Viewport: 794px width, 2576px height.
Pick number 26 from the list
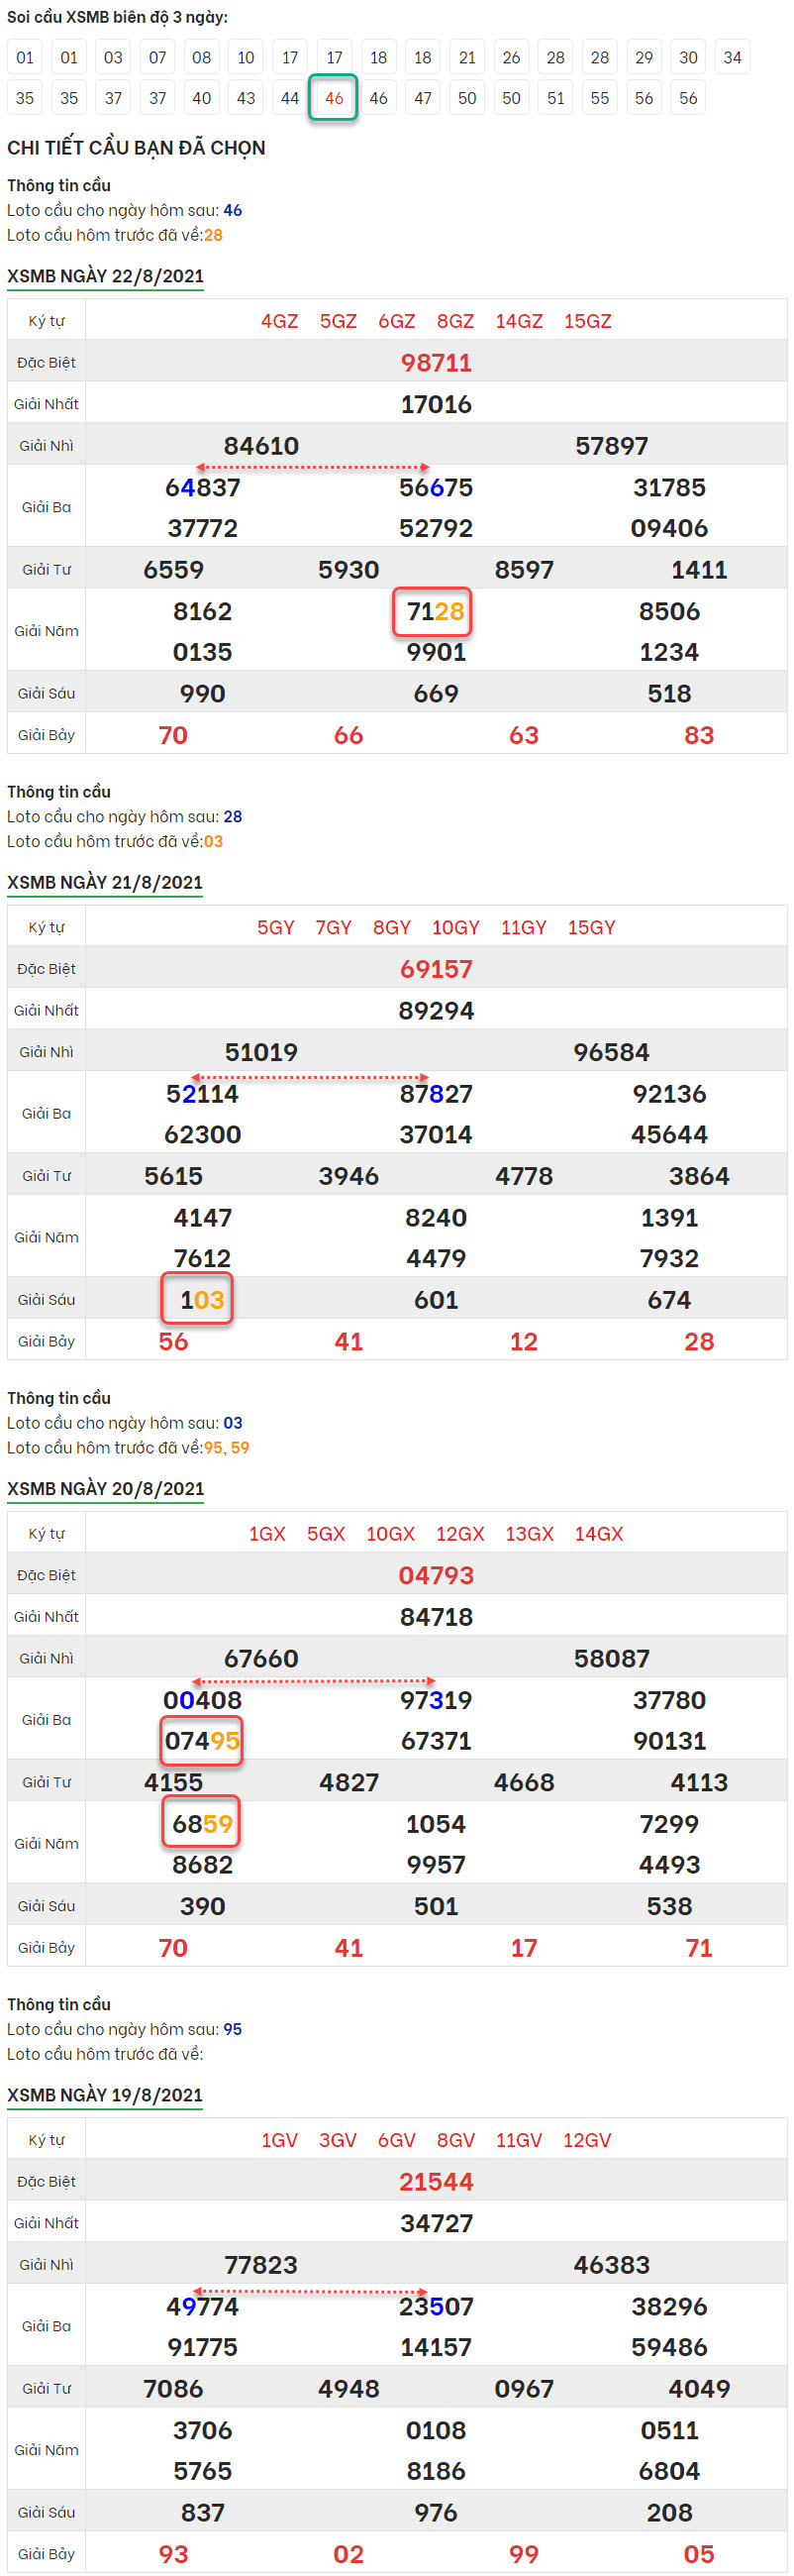pyautogui.click(x=512, y=57)
